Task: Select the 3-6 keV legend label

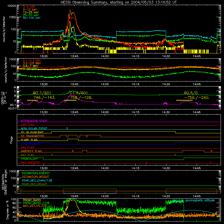Action: tap(29, 7)
